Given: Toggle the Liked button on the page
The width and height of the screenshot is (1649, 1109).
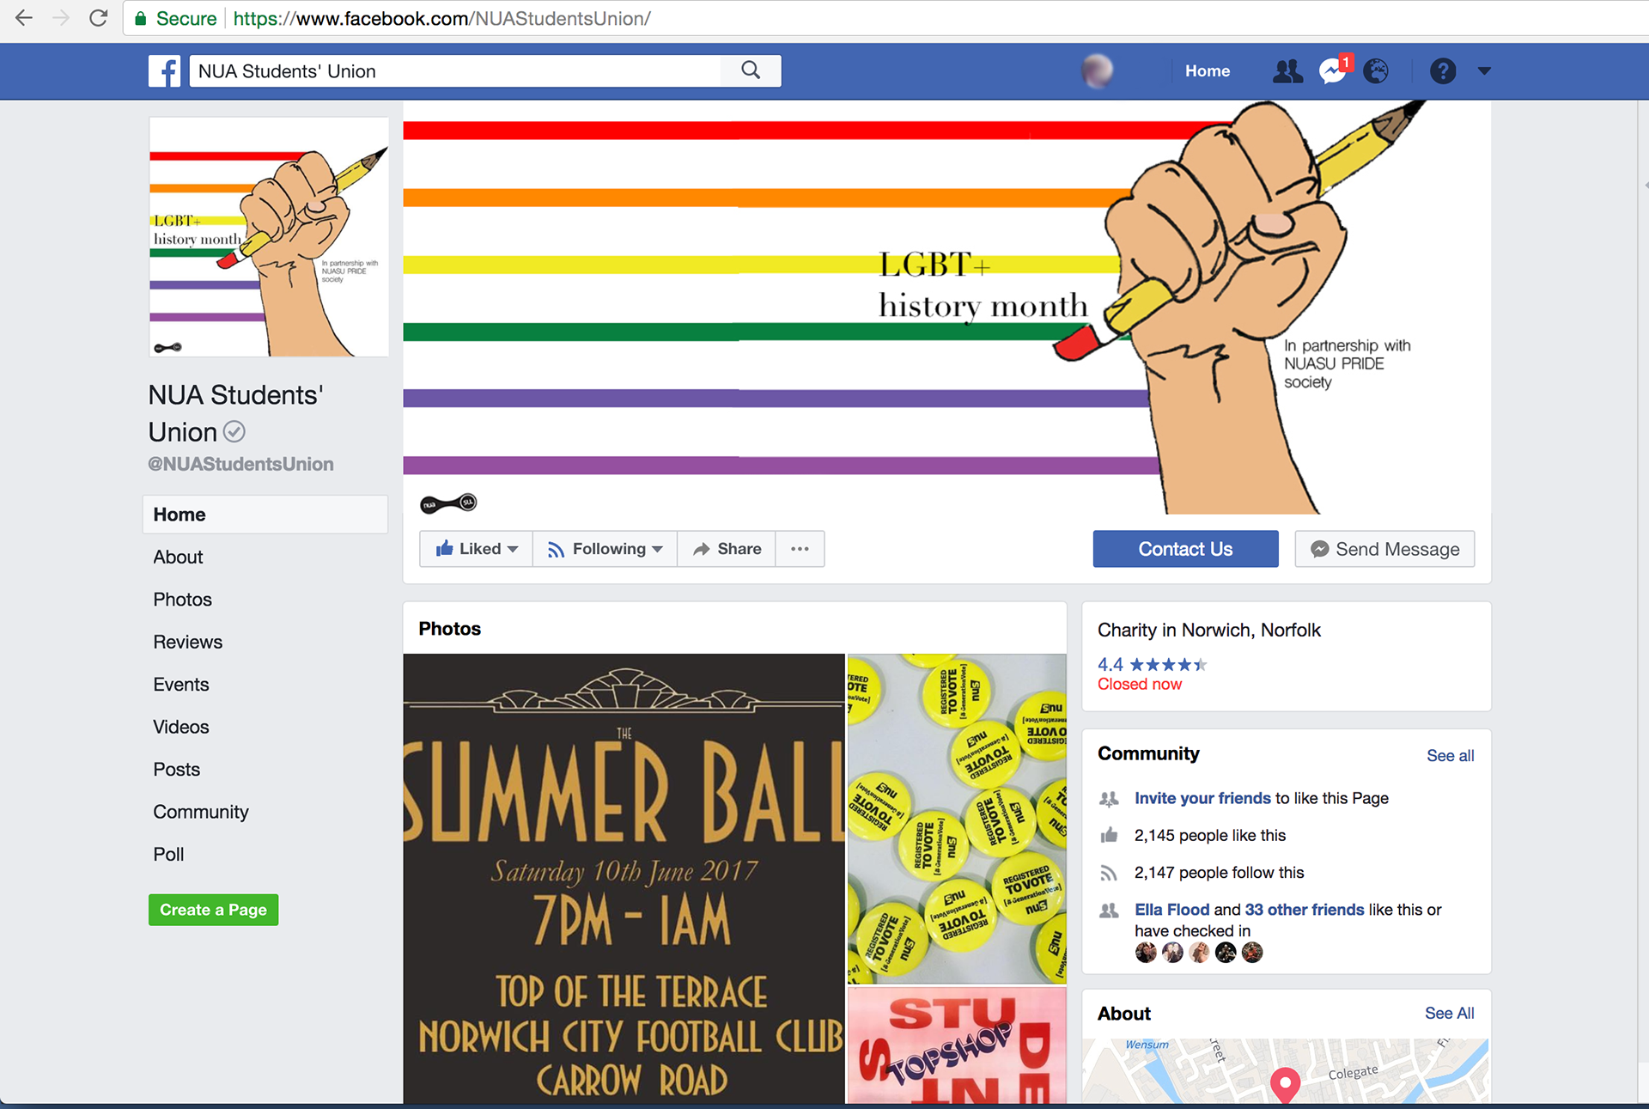Looking at the screenshot, I should pos(477,549).
